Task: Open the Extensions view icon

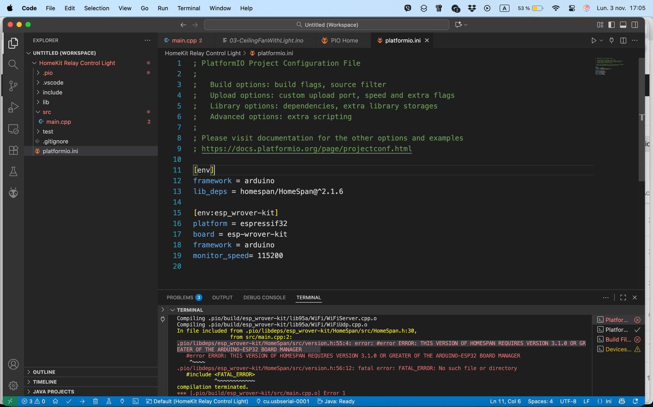Action: (13, 150)
